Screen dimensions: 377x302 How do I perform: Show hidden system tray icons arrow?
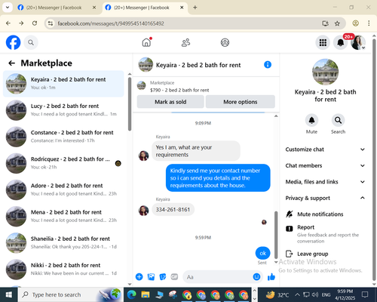point(297,294)
